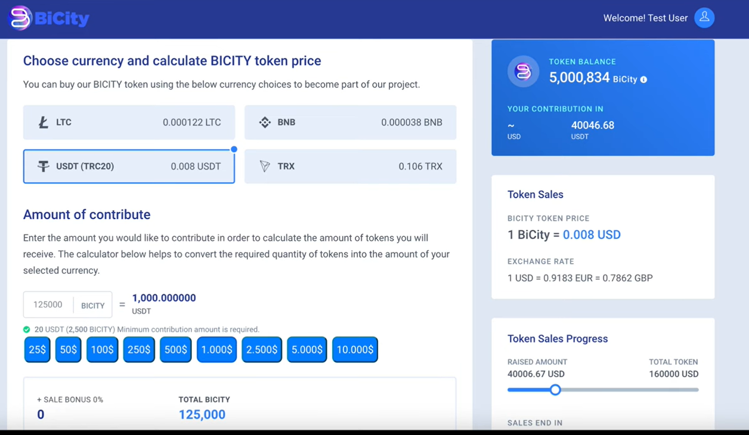Image resolution: width=749 pixels, height=435 pixels.
Task: Click the 40046.68 USDT contribution value
Action: pyautogui.click(x=592, y=125)
